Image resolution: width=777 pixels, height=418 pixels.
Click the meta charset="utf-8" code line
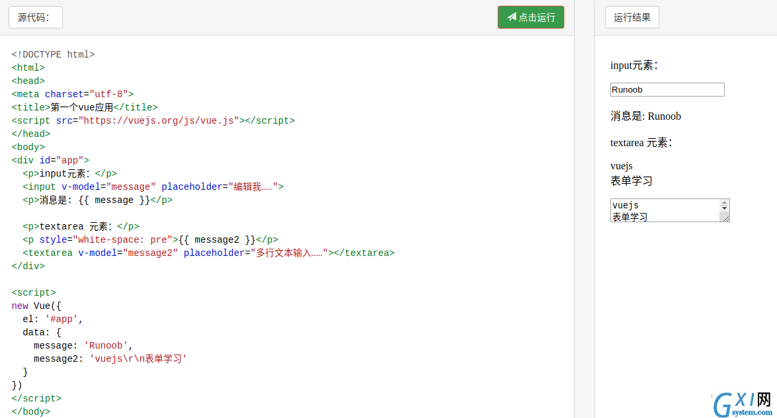(72, 94)
